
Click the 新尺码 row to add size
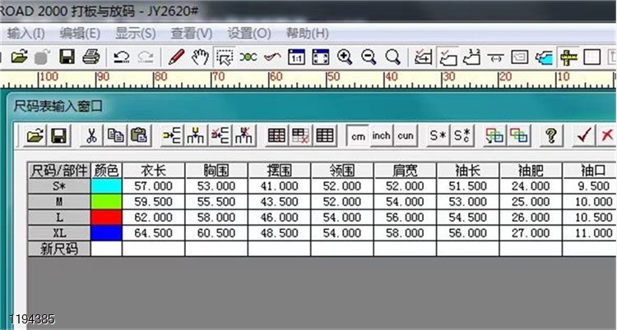58,249
